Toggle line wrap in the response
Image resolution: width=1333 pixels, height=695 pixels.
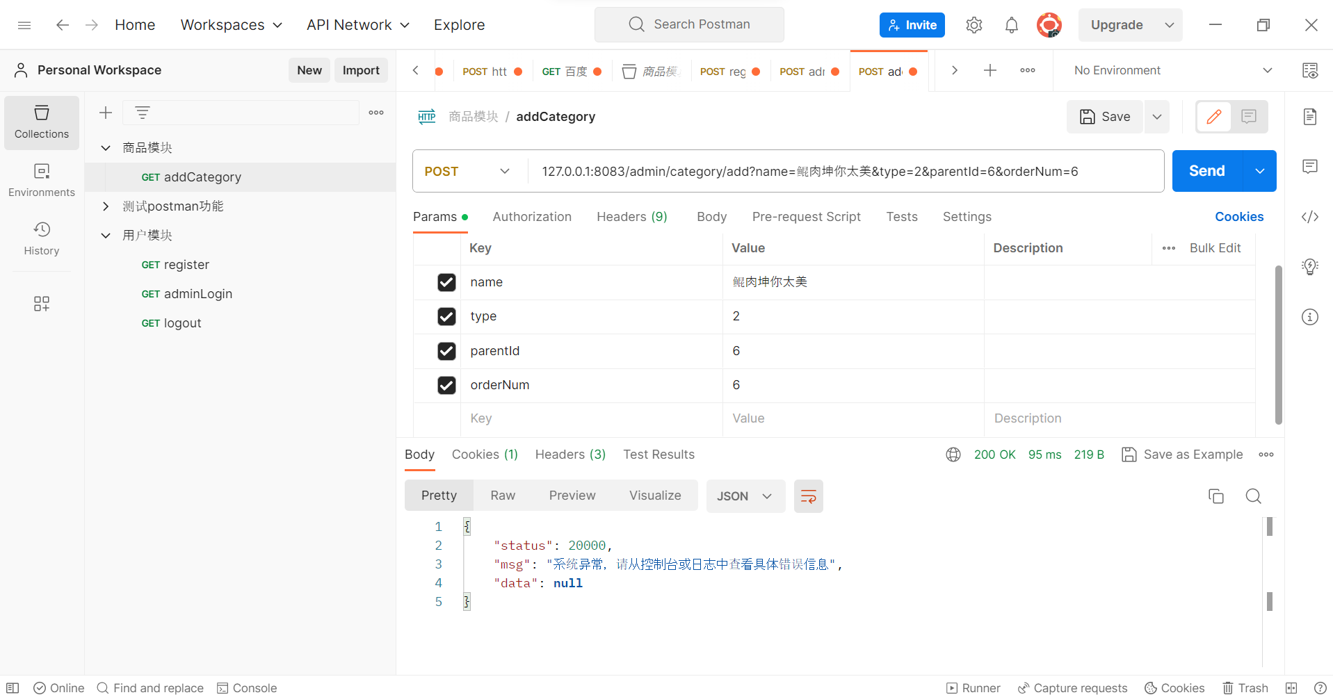(809, 496)
